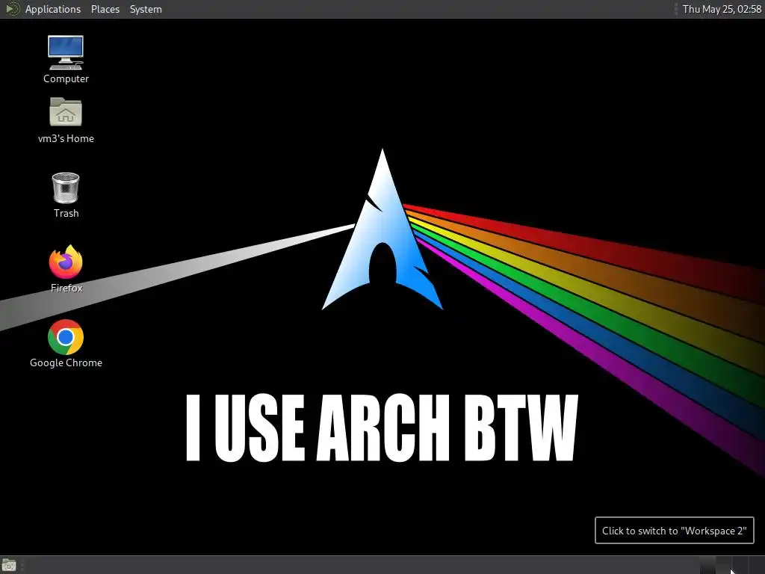Open the clock showing Thu May 25, 02:58
Viewport: 765px width, 574px height.
tap(722, 9)
